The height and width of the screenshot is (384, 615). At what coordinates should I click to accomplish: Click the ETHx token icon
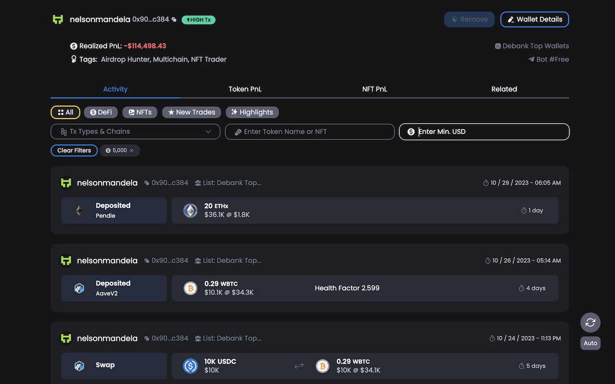click(x=190, y=210)
